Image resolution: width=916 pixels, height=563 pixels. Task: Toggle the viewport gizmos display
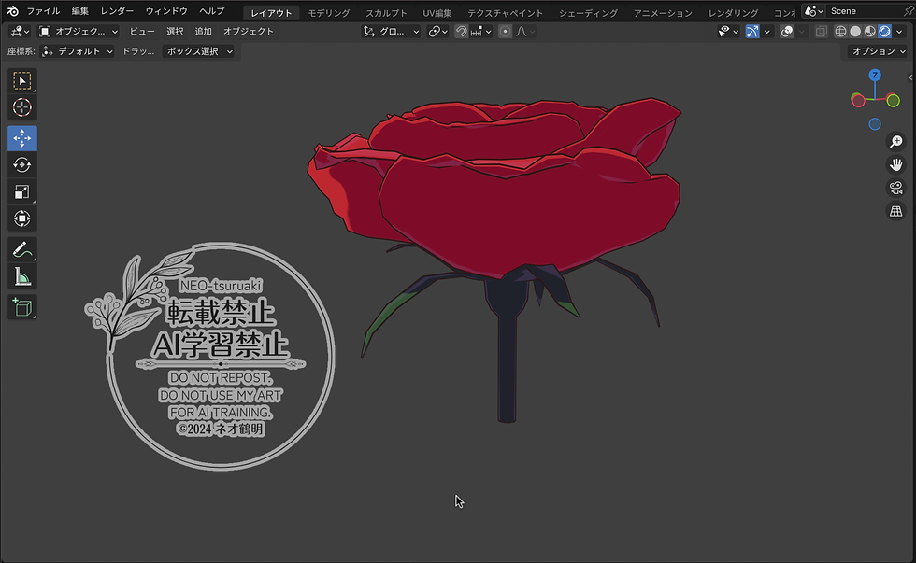click(752, 32)
